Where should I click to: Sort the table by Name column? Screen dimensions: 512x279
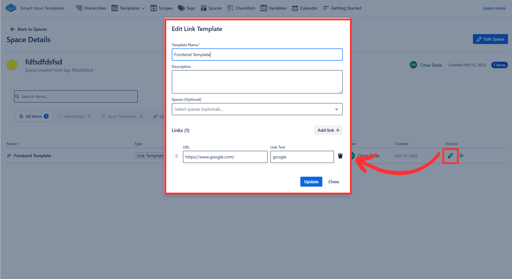(13, 144)
